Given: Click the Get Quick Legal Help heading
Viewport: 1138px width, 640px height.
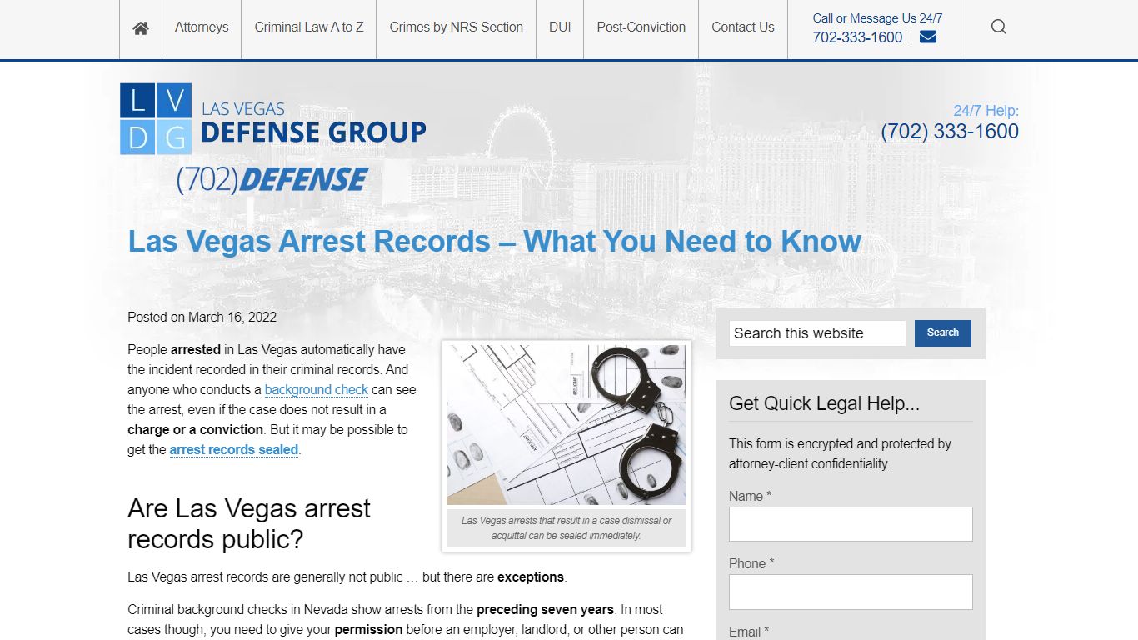Looking at the screenshot, I should pyautogui.click(x=824, y=403).
